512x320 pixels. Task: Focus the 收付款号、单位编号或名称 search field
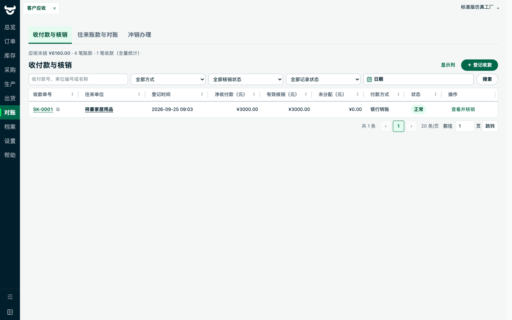[78, 79]
